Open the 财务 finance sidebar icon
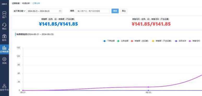202x96 pixels. click(x=4, y=36)
